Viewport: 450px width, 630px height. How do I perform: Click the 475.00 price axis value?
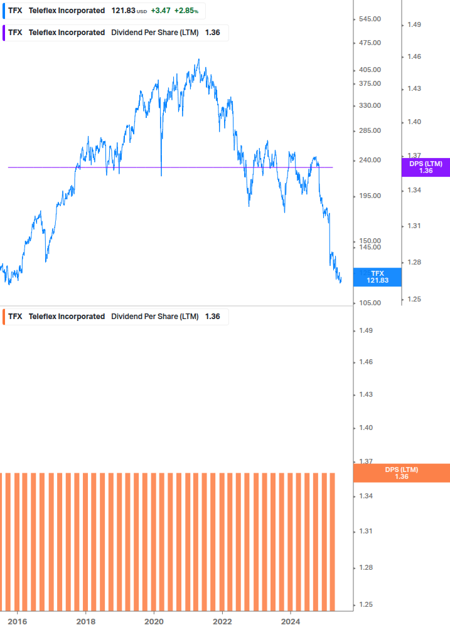pos(370,43)
